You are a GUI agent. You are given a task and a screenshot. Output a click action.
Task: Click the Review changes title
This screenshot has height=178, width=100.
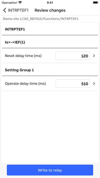[x=50, y=10]
